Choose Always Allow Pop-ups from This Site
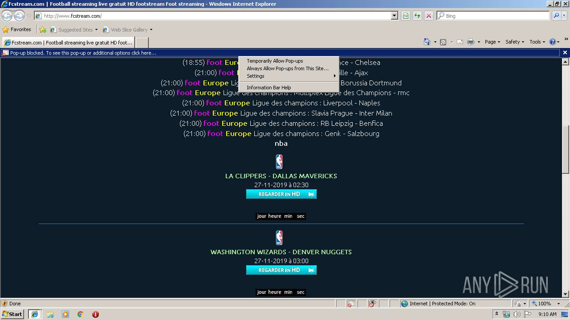Screen dimensions: 570x320 coord(289,68)
